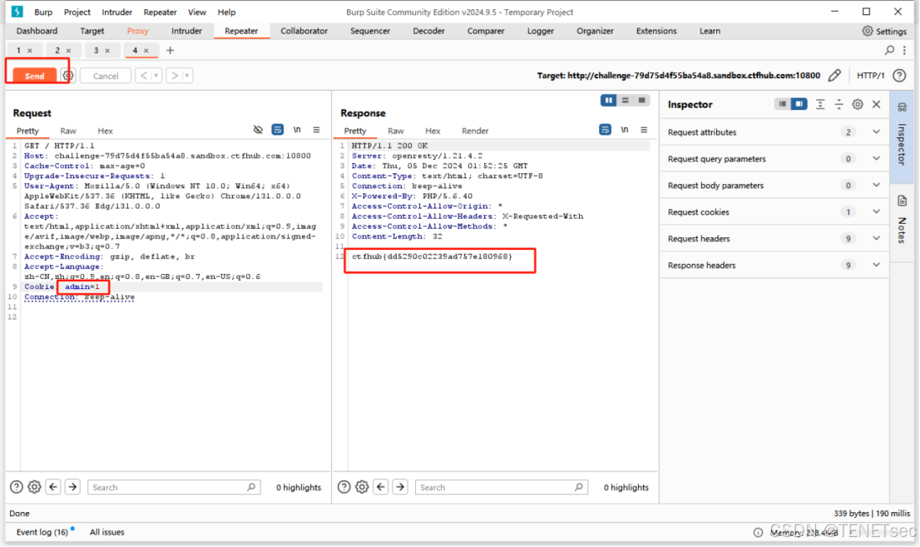920x547 pixels.
Task: Switch to the Intruder tab
Action: pyautogui.click(x=186, y=31)
